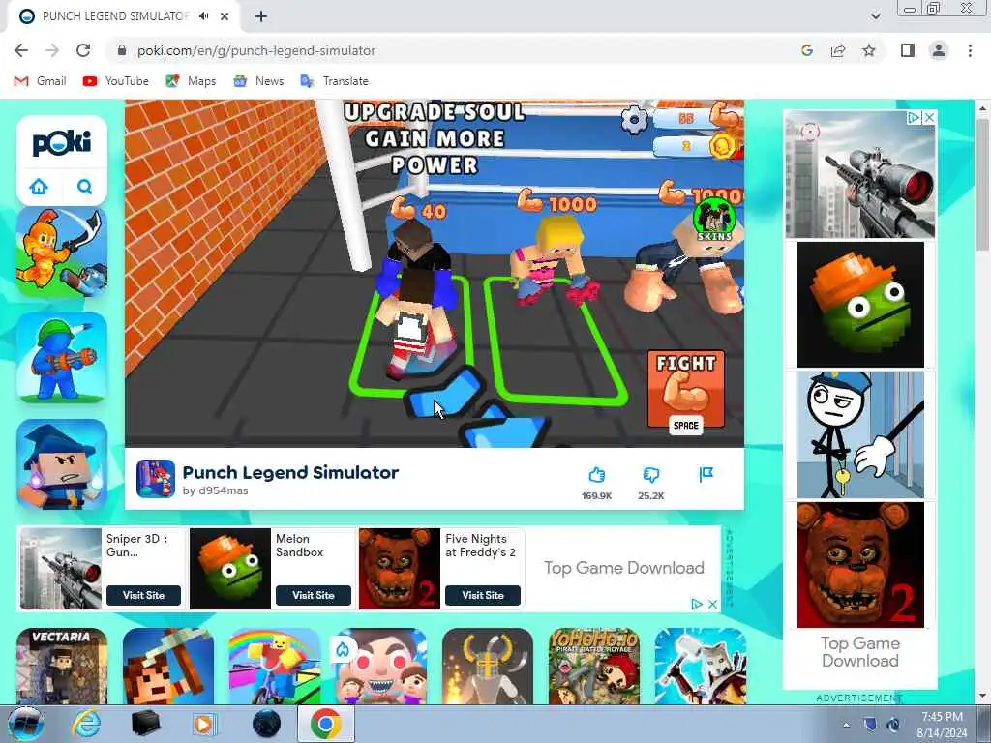This screenshot has width=991, height=743.
Task: Dislike the game with thumbs down
Action: (x=651, y=475)
